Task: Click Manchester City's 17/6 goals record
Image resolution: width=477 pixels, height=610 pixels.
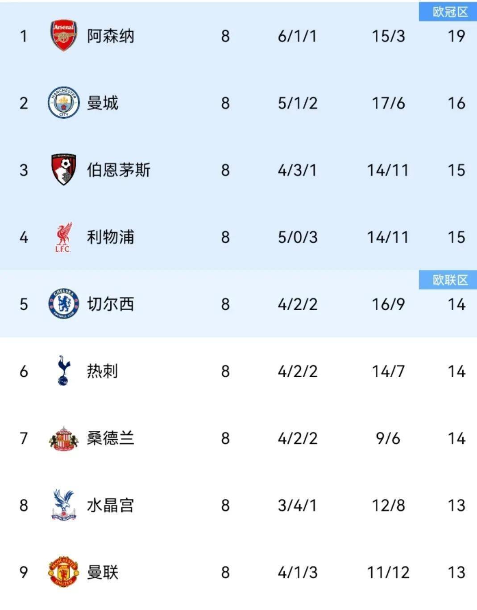Action: click(x=388, y=103)
